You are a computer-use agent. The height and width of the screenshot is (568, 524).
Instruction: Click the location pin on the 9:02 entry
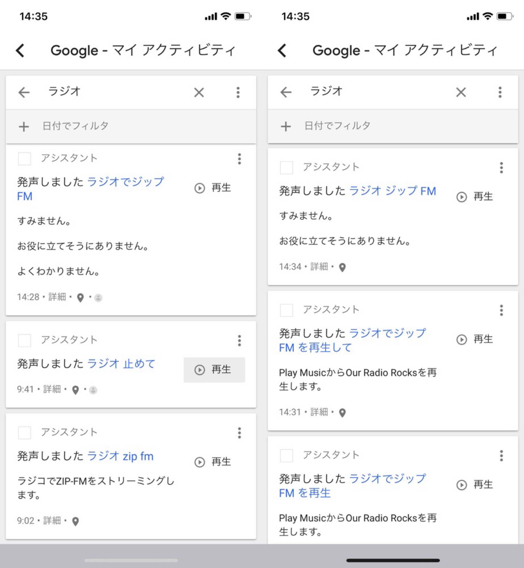click(x=75, y=521)
